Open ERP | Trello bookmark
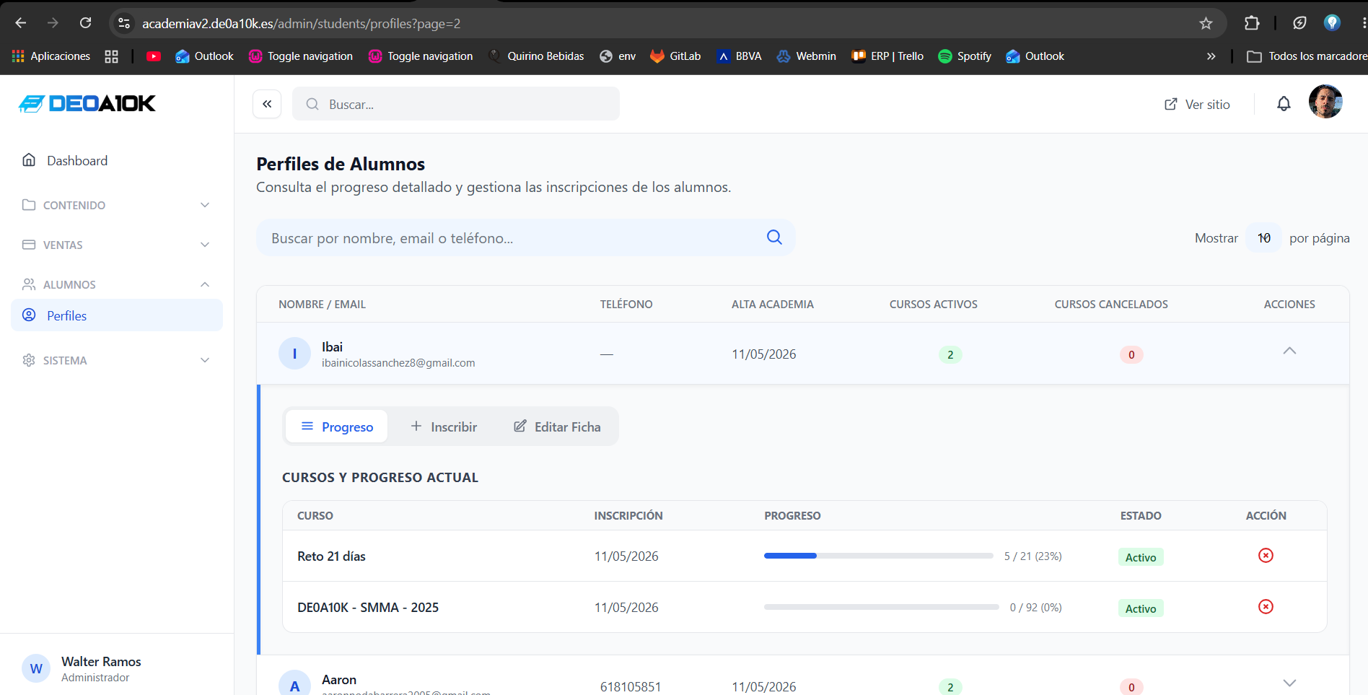This screenshot has height=695, width=1368. tap(887, 56)
